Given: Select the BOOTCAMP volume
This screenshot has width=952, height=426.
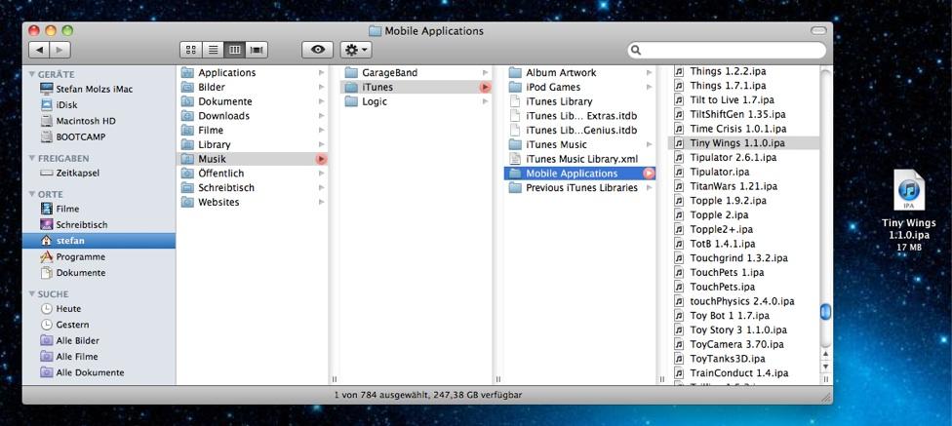Looking at the screenshot, I should pyautogui.click(x=99, y=136).
